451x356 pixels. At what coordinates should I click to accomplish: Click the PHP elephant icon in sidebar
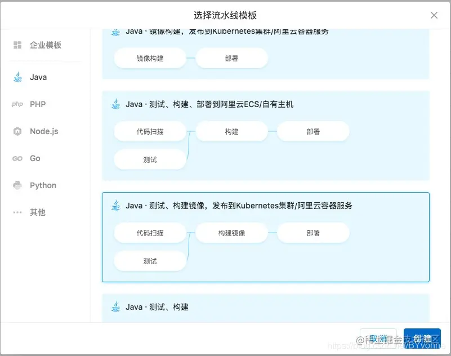(x=16, y=104)
